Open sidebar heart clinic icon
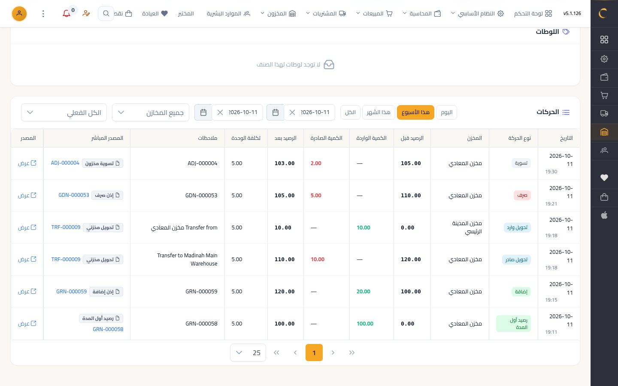This screenshot has width=618, height=386. (x=604, y=178)
